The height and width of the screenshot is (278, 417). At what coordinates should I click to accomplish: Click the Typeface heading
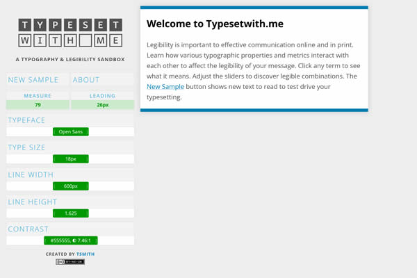[x=26, y=120]
